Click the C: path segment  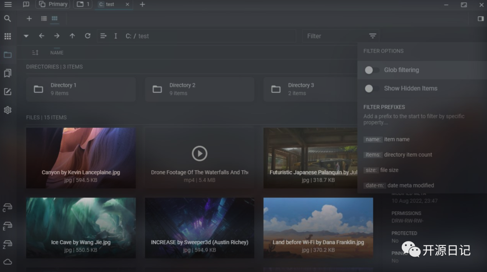(128, 36)
